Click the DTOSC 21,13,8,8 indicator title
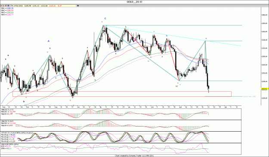Screen dimensions: 269x157 [17, 132]
